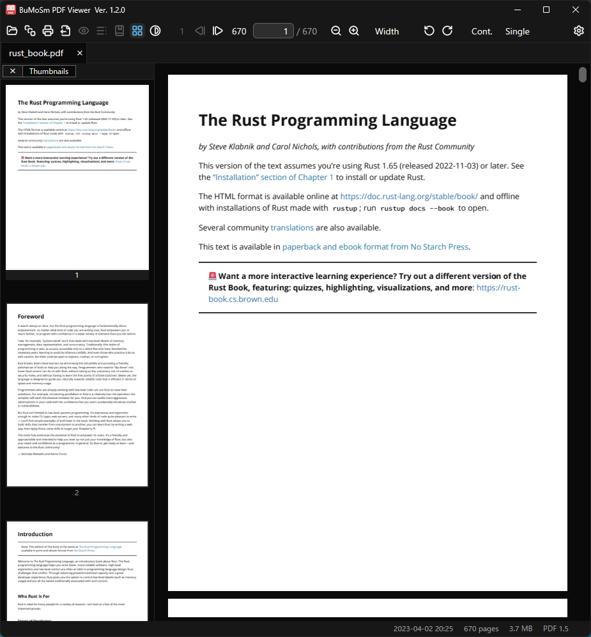
Task: Click the Thumbnails panel label
Action: tap(49, 71)
